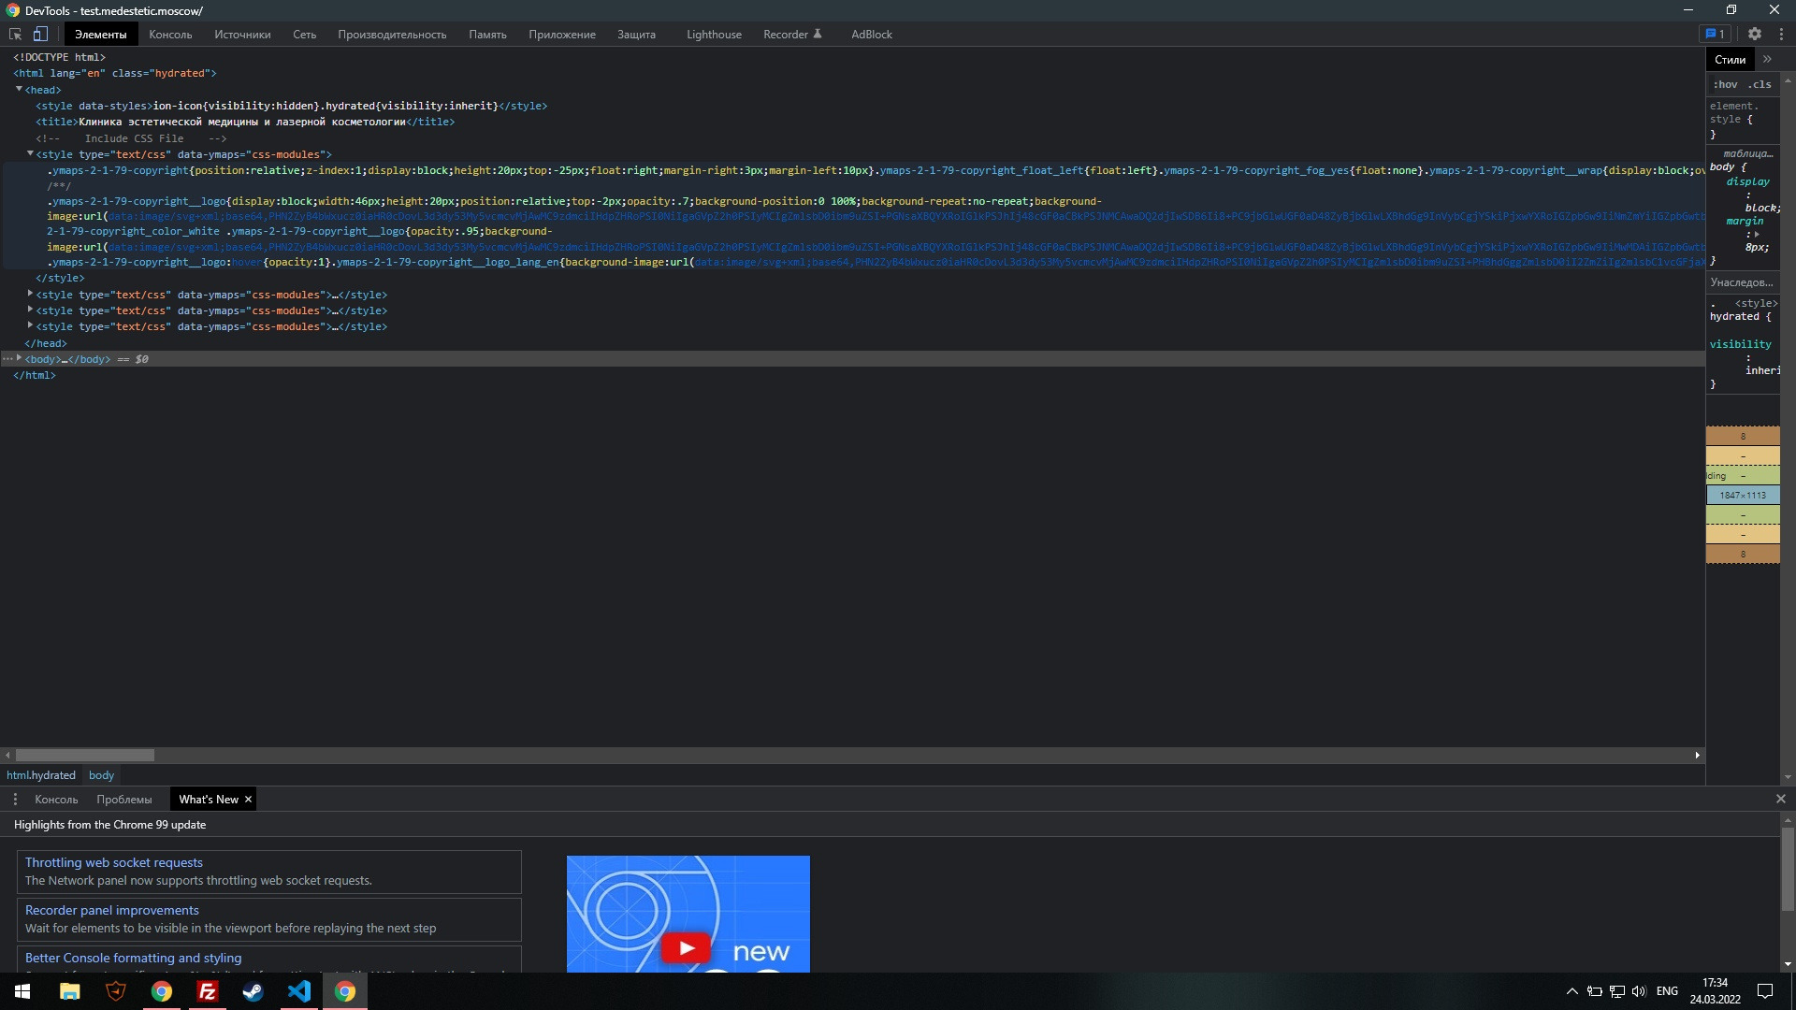The height and width of the screenshot is (1010, 1796).
Task: Open Visual Studio Code from taskbar
Action: point(299,991)
